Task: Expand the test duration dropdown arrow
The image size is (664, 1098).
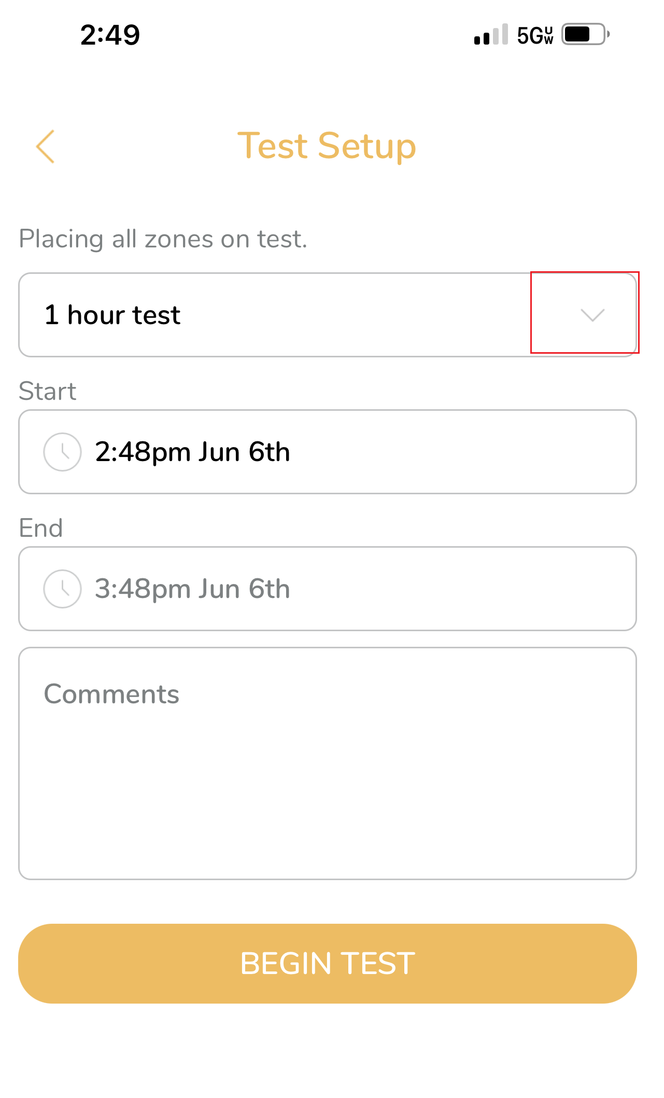Action: coord(592,315)
